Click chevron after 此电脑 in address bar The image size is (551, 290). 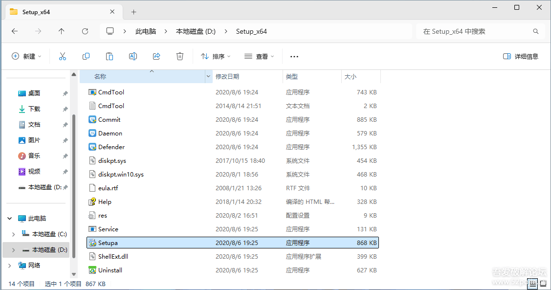click(166, 31)
